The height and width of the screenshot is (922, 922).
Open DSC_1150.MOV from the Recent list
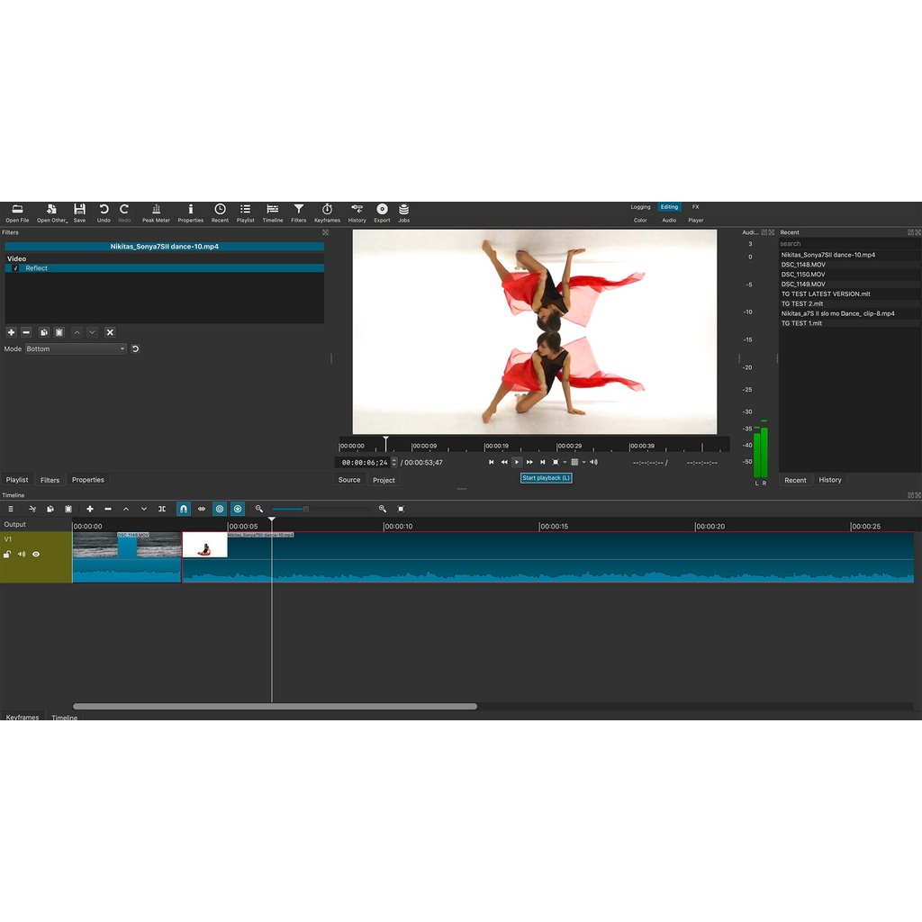[803, 275]
